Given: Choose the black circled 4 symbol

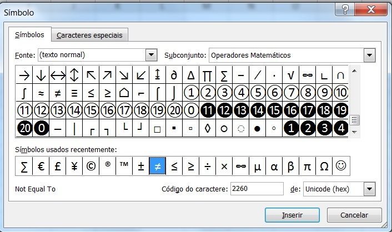Looking at the screenshot, I should [340, 128].
